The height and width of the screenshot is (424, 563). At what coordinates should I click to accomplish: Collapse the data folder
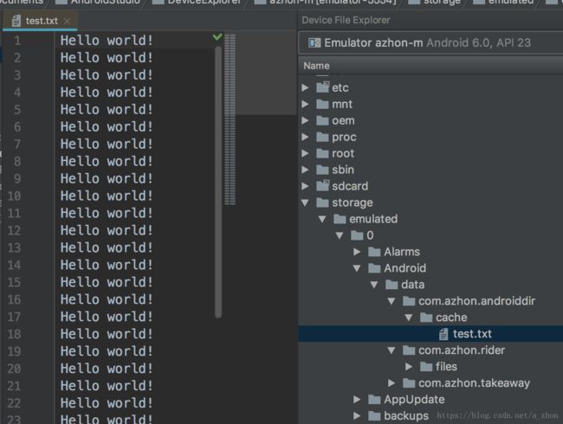click(x=374, y=285)
